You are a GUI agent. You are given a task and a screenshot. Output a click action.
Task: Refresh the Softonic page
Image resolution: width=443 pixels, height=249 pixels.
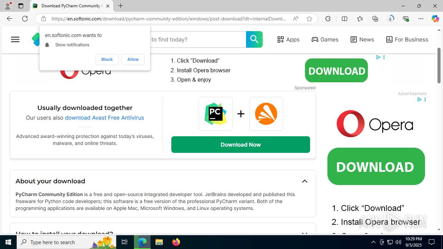click(25, 19)
